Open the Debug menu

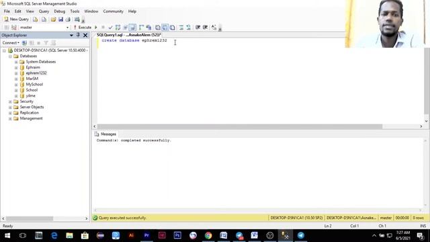point(60,11)
